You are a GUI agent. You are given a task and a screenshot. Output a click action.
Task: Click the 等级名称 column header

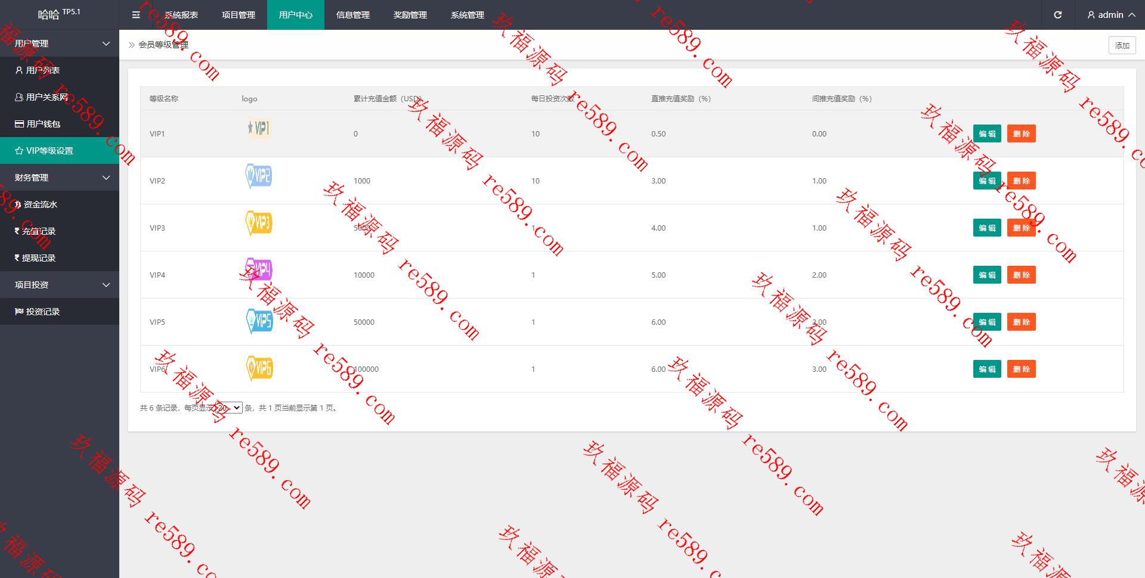[x=164, y=99]
